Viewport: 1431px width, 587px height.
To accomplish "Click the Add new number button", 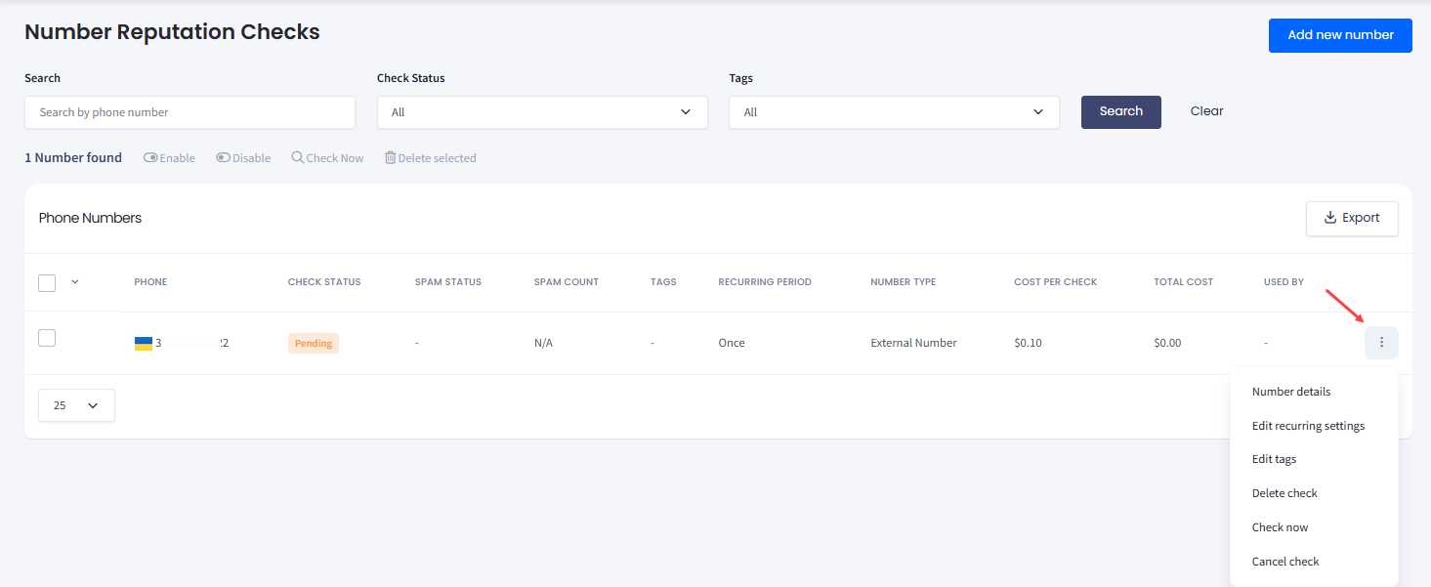I will pos(1340,35).
